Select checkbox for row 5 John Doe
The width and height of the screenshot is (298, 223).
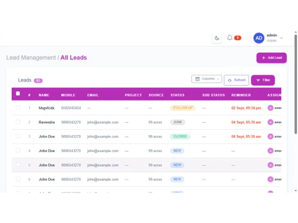[x=18, y=165]
